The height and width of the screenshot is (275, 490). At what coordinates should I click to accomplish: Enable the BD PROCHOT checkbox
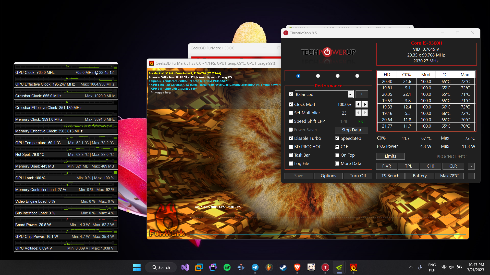click(291, 147)
